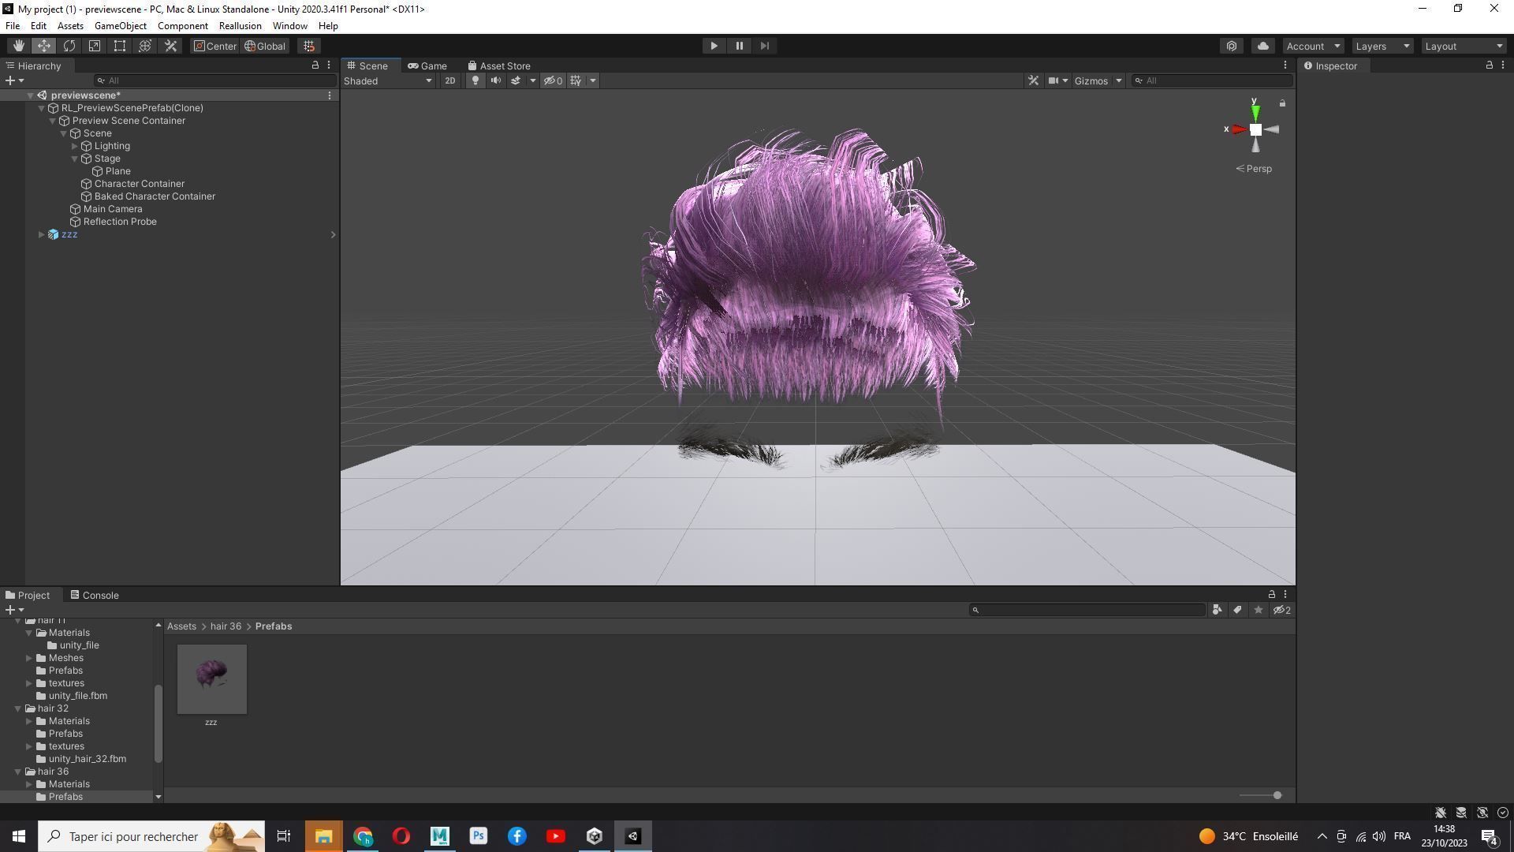Select the zzz prefab thumbnail

(211, 679)
